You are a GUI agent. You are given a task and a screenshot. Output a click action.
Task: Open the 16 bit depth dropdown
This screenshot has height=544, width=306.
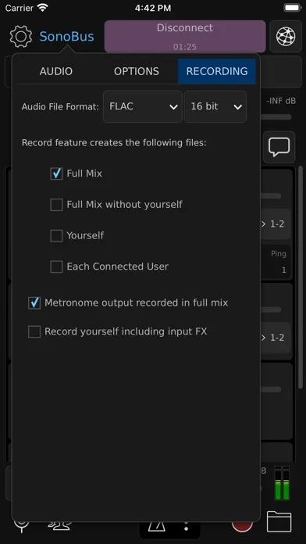[215, 106]
